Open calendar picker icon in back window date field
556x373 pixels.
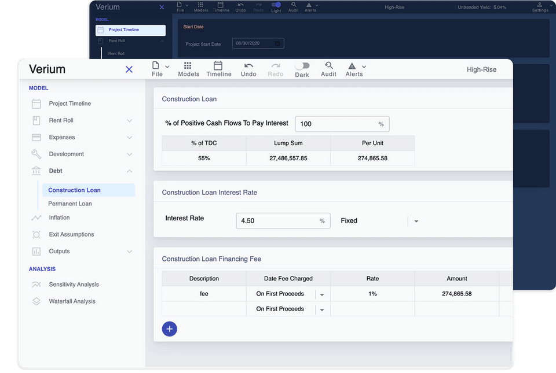pos(277,43)
